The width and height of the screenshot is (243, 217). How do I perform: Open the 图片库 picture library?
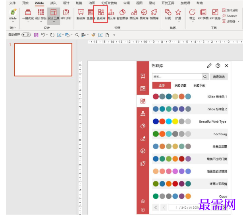pos(144,14)
